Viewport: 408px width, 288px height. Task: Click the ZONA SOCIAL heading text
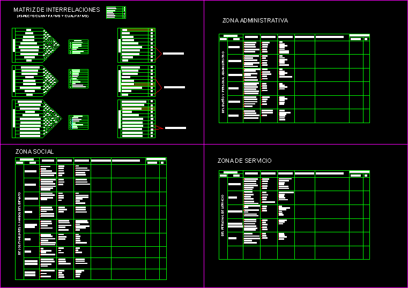[x=34, y=152]
